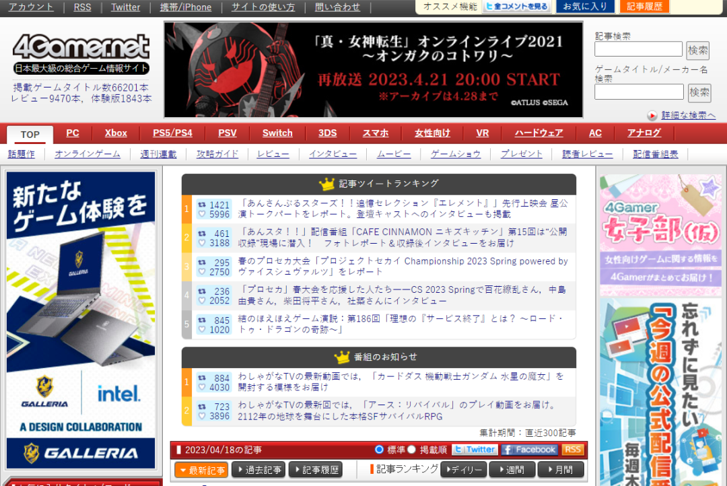Click the 検索 button for article search
727x486 pixels.
tap(697, 49)
